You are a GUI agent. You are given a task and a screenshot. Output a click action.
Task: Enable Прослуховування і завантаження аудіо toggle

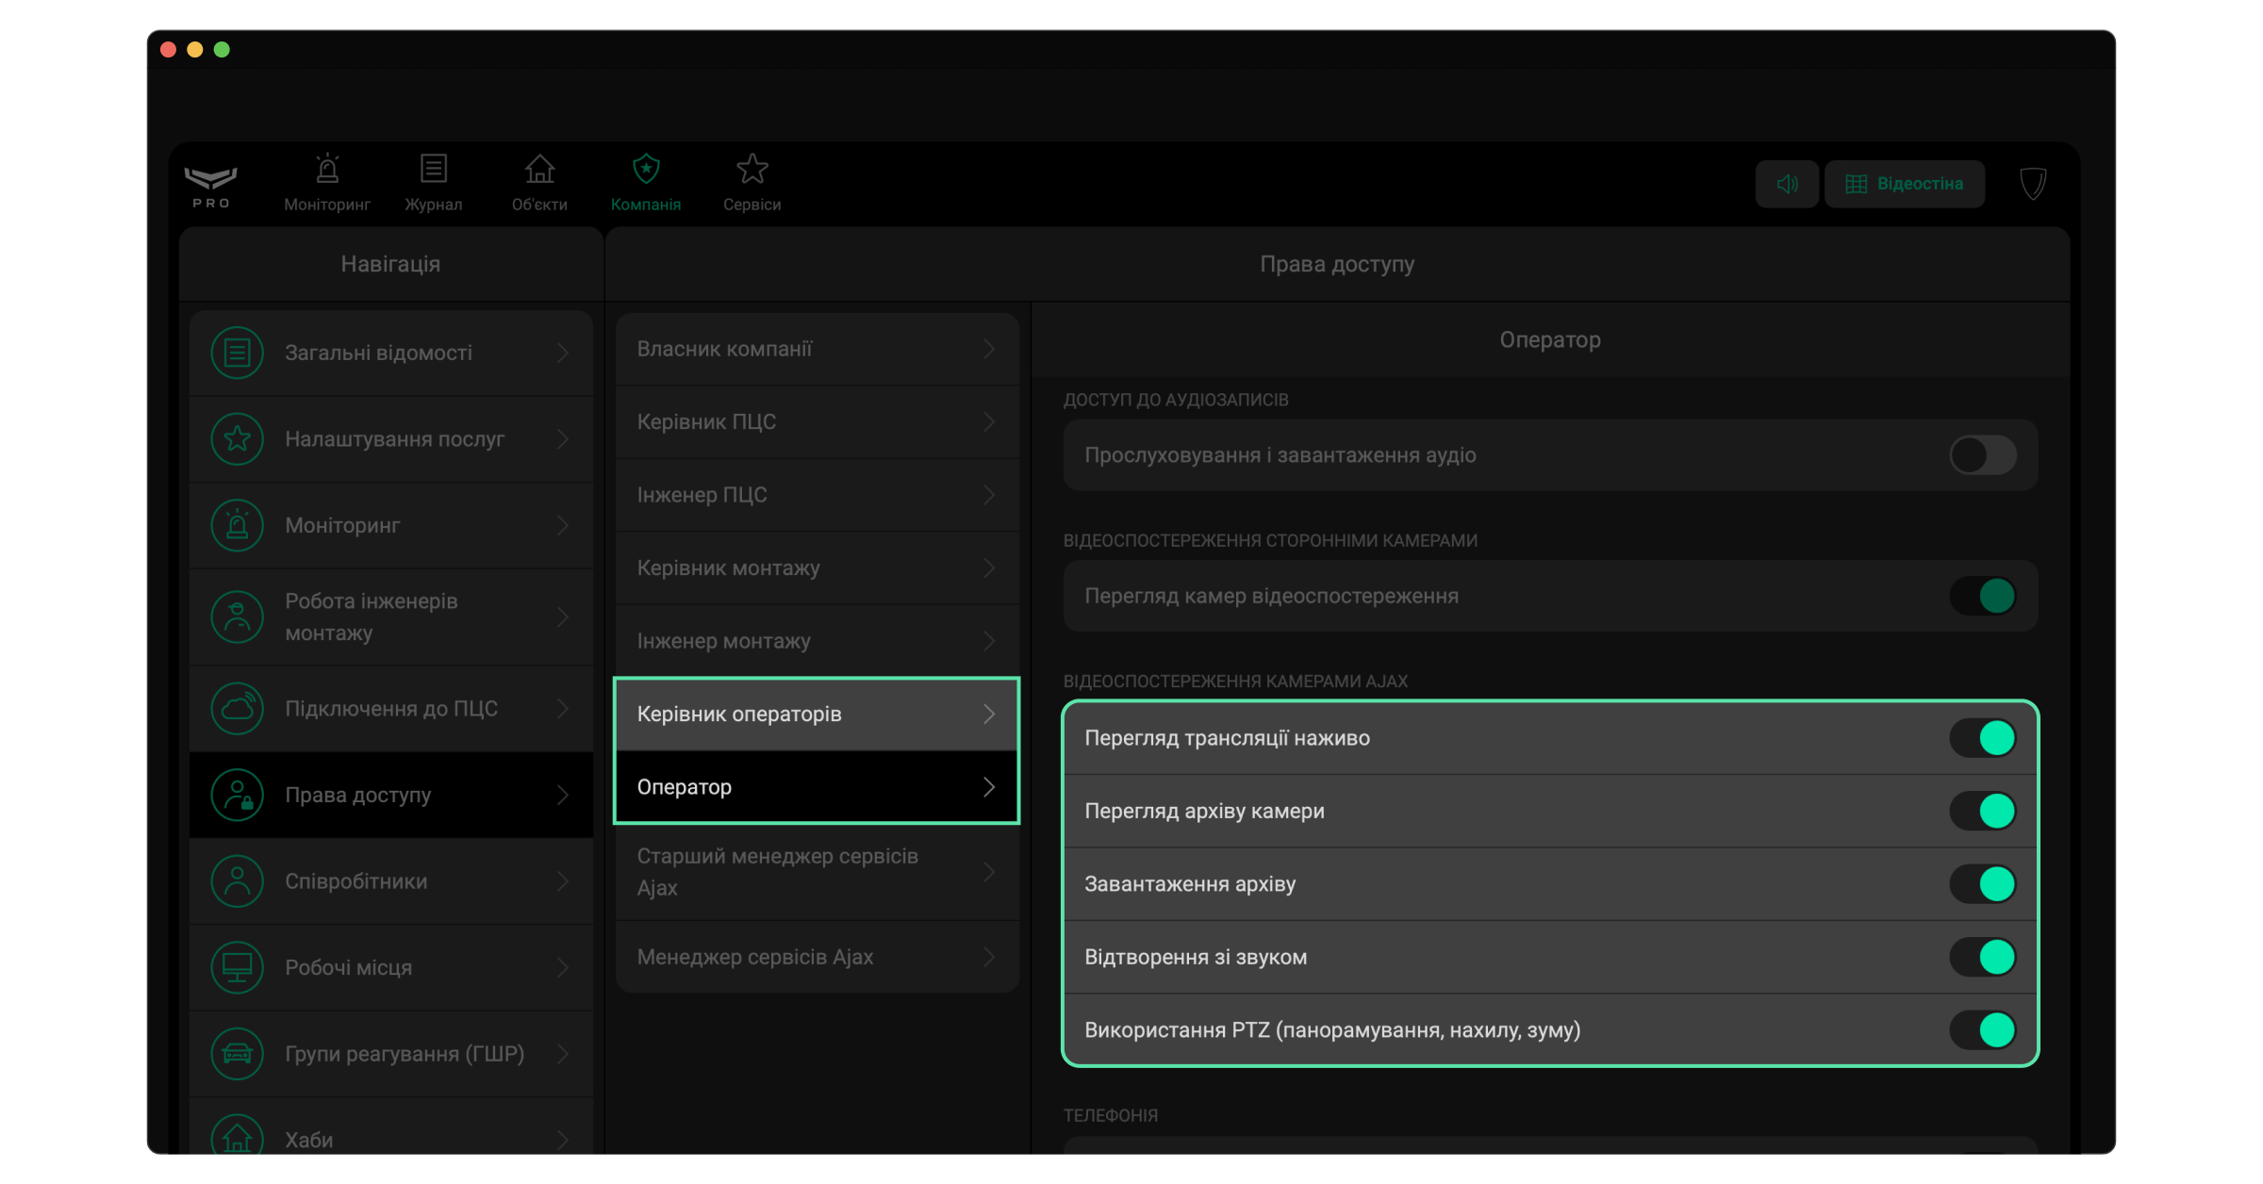(x=1982, y=455)
